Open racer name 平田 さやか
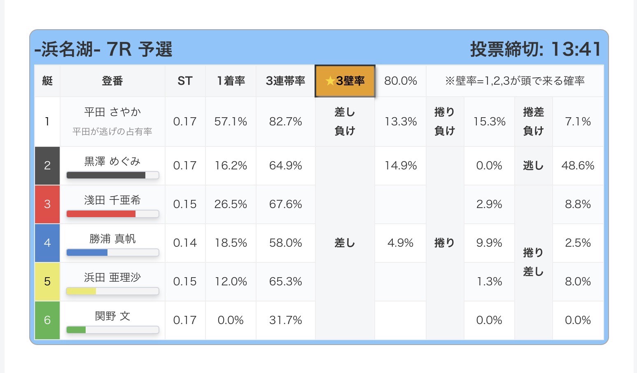This screenshot has height=373, width=637. [x=112, y=112]
